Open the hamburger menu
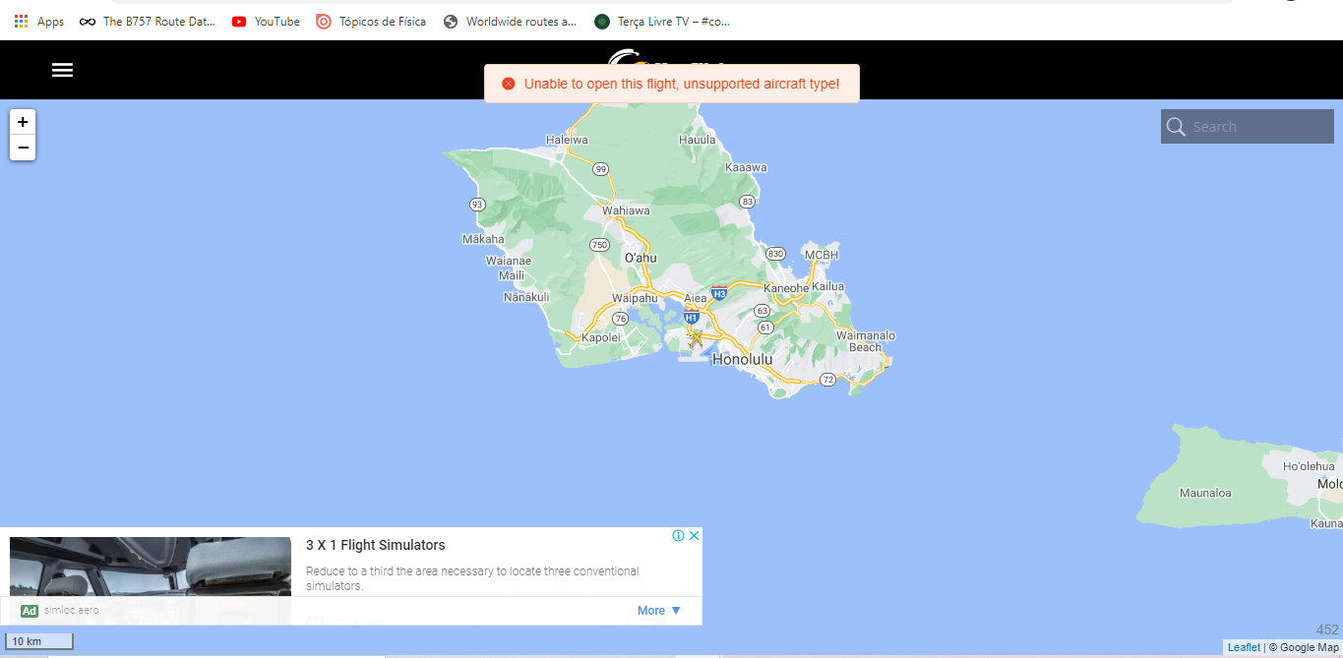The width and height of the screenshot is (1343, 658). click(x=63, y=70)
